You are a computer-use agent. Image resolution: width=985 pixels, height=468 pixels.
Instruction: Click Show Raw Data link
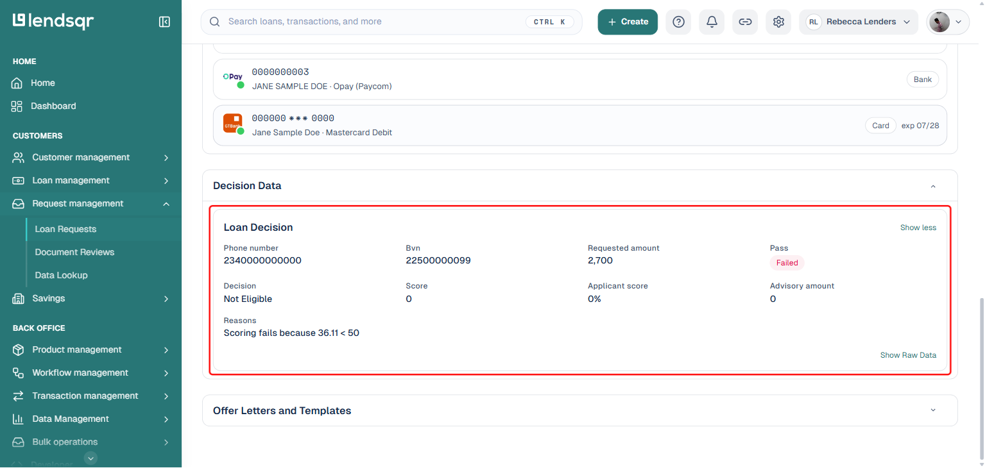click(908, 355)
